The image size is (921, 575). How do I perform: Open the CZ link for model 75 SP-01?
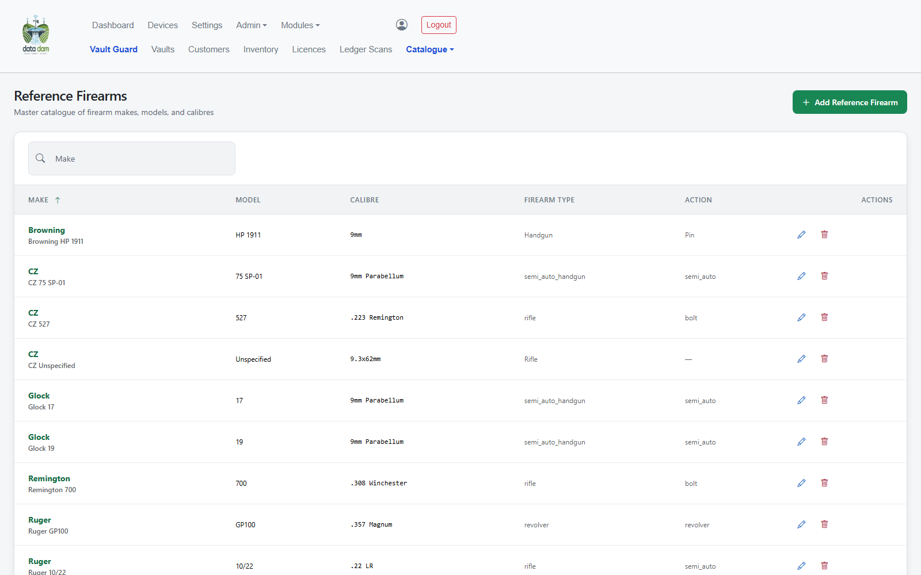(x=33, y=271)
